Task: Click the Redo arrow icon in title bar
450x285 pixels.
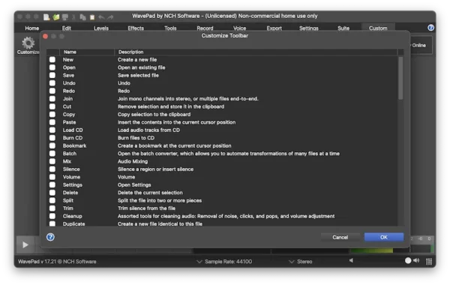Action: [110, 17]
